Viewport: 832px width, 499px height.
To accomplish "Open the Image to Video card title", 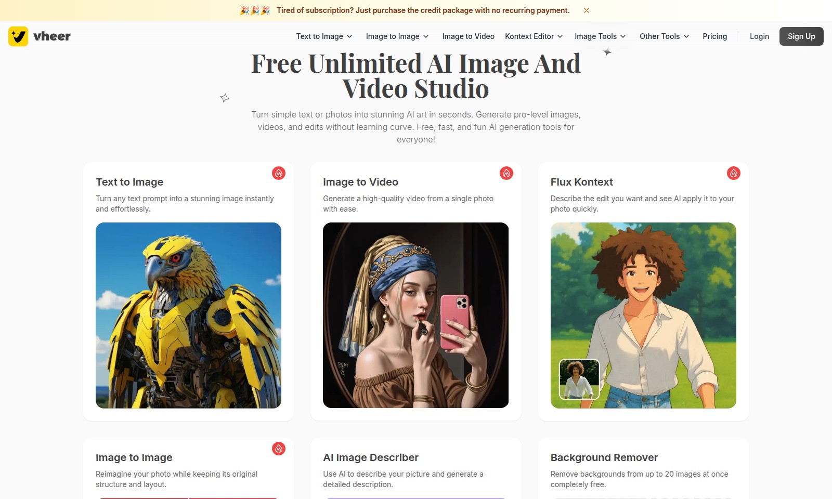I will 361,182.
